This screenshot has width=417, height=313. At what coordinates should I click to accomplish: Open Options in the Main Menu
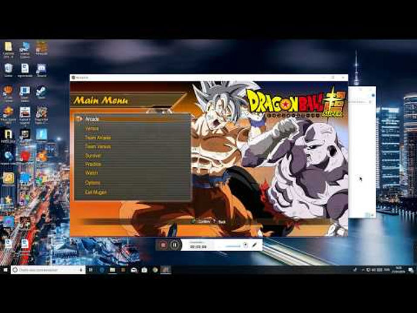[92, 182]
